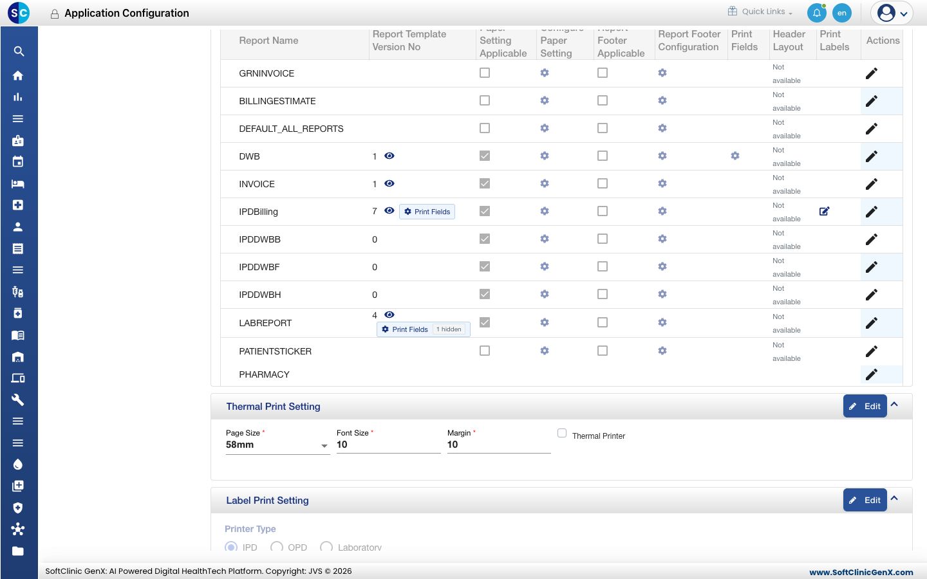Viewport: 927px width, 579px height.
Task: Open footer configuration gear for IPDDWBB
Action: (662, 239)
